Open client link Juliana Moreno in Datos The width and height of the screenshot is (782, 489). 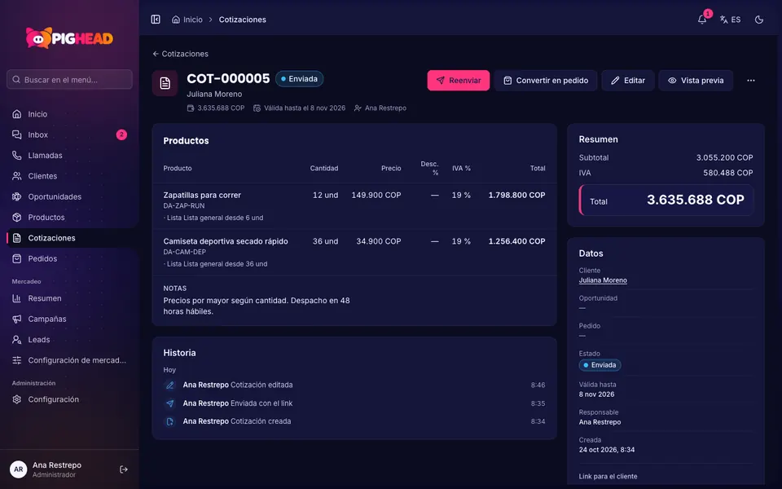(603, 280)
